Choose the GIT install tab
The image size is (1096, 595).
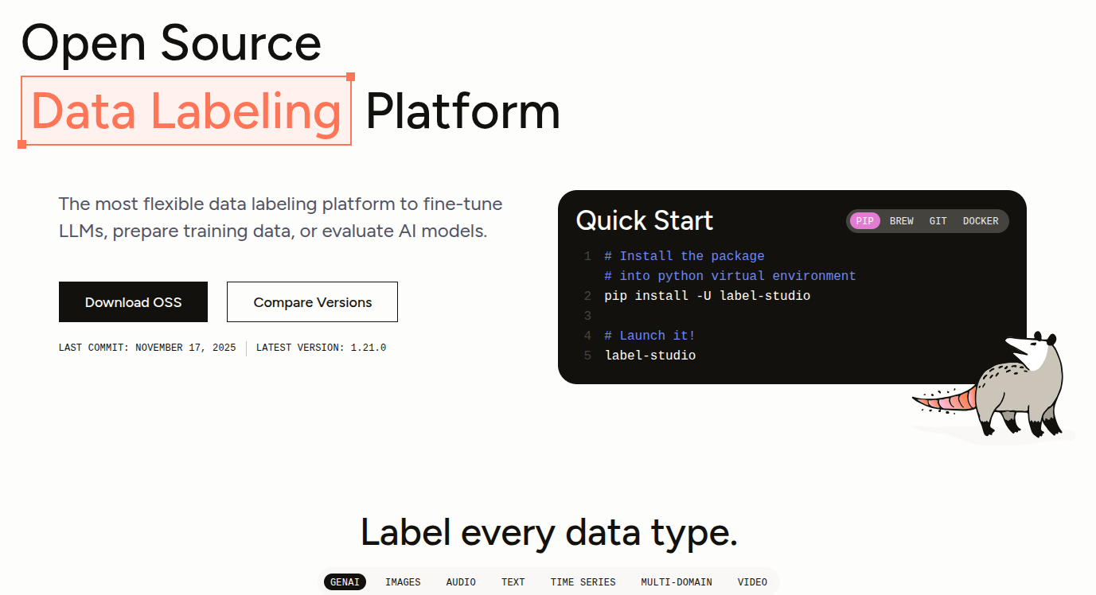point(938,221)
